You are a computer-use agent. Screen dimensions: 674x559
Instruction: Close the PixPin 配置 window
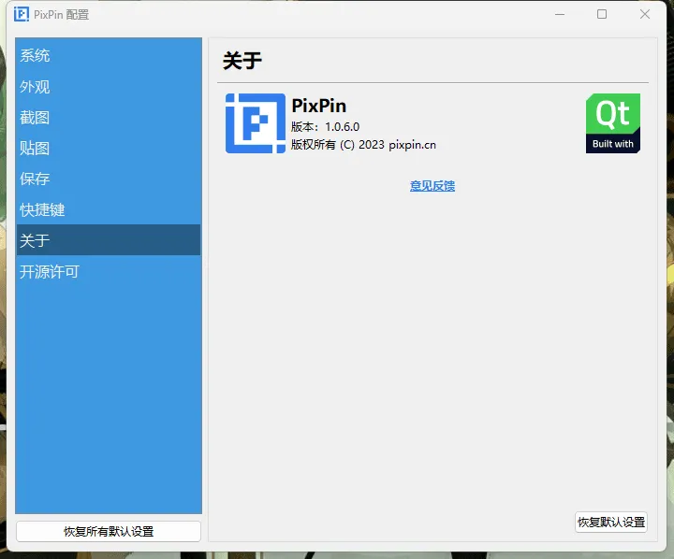pyautogui.click(x=645, y=14)
